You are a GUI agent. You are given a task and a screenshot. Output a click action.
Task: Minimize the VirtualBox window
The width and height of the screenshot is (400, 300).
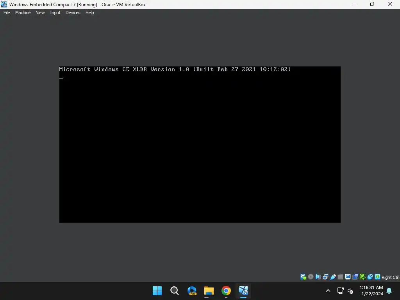coord(355,4)
